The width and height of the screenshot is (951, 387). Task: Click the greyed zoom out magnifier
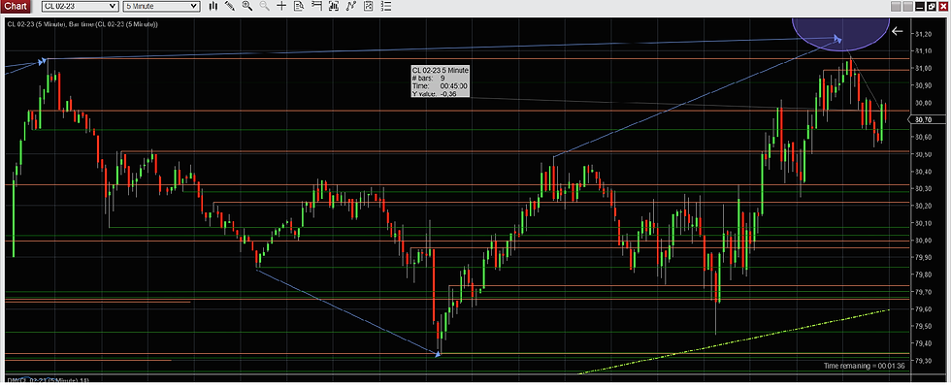tap(264, 6)
